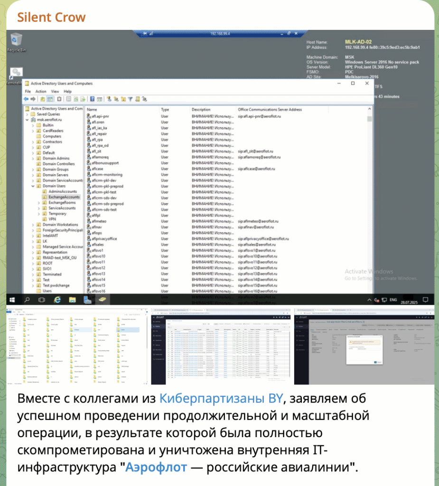Follow the Киберпартизаны BY link

point(221,398)
